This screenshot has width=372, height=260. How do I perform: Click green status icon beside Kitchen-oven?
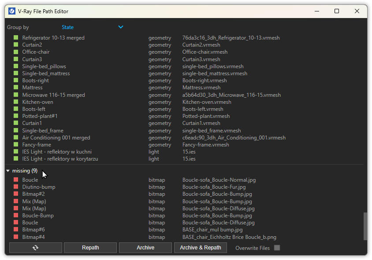(x=16, y=102)
